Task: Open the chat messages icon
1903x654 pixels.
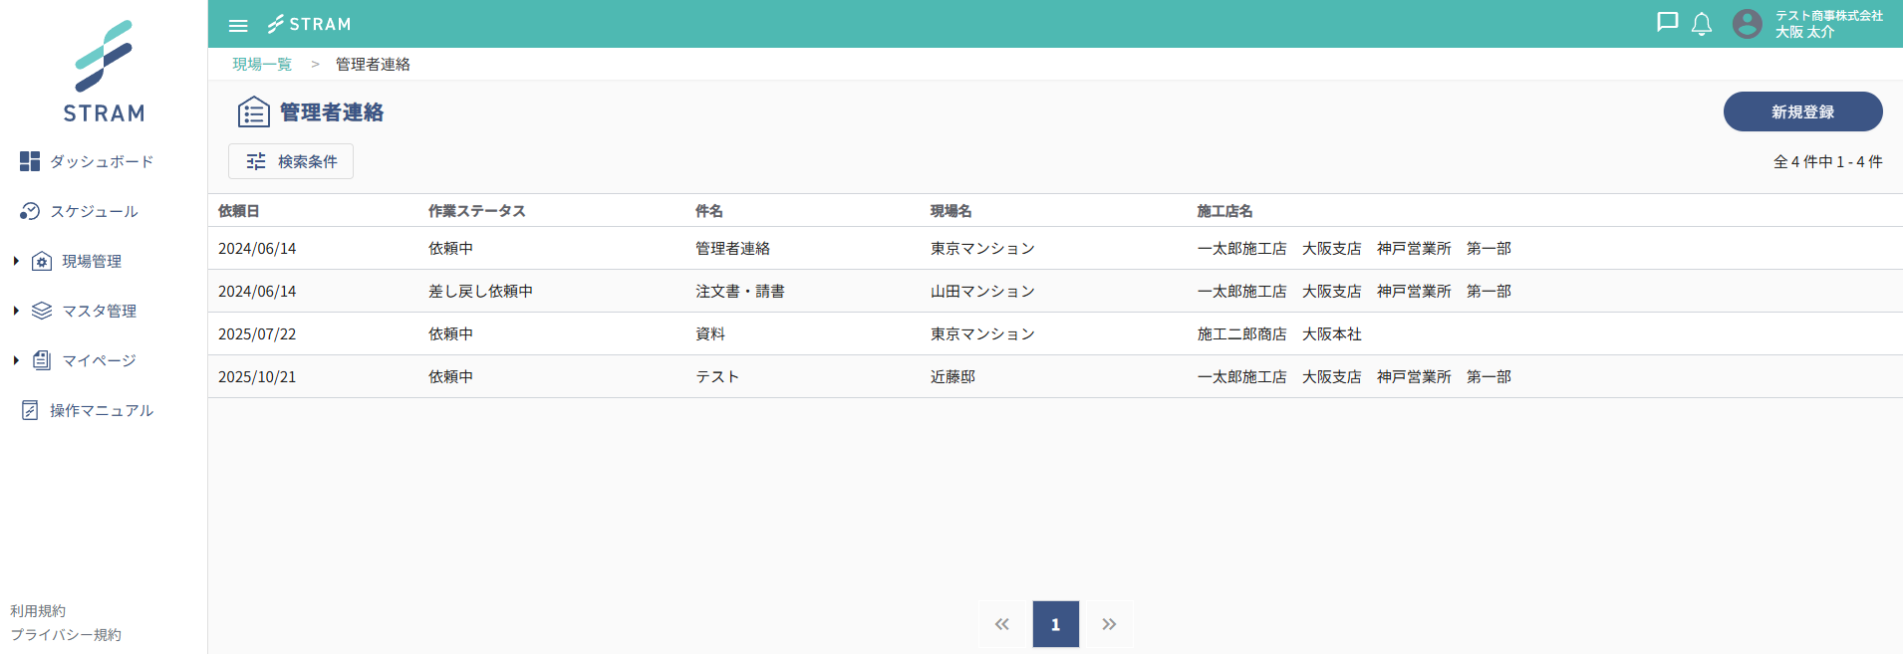Action: (x=1667, y=23)
